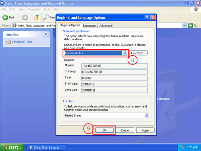Click the Customize... button

coord(139,53)
